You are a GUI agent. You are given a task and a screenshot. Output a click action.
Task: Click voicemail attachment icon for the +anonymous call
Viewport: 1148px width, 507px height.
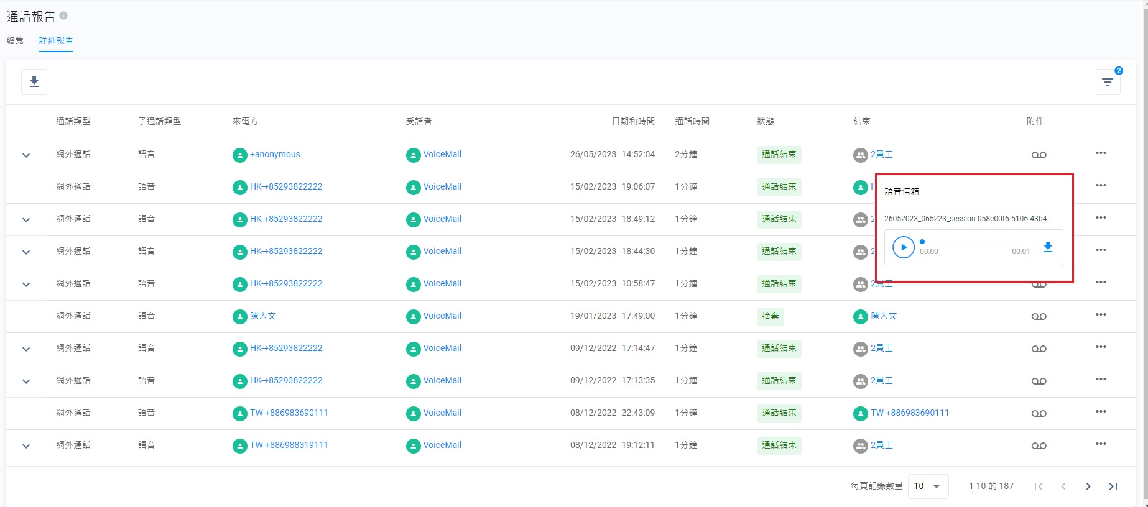click(1039, 155)
